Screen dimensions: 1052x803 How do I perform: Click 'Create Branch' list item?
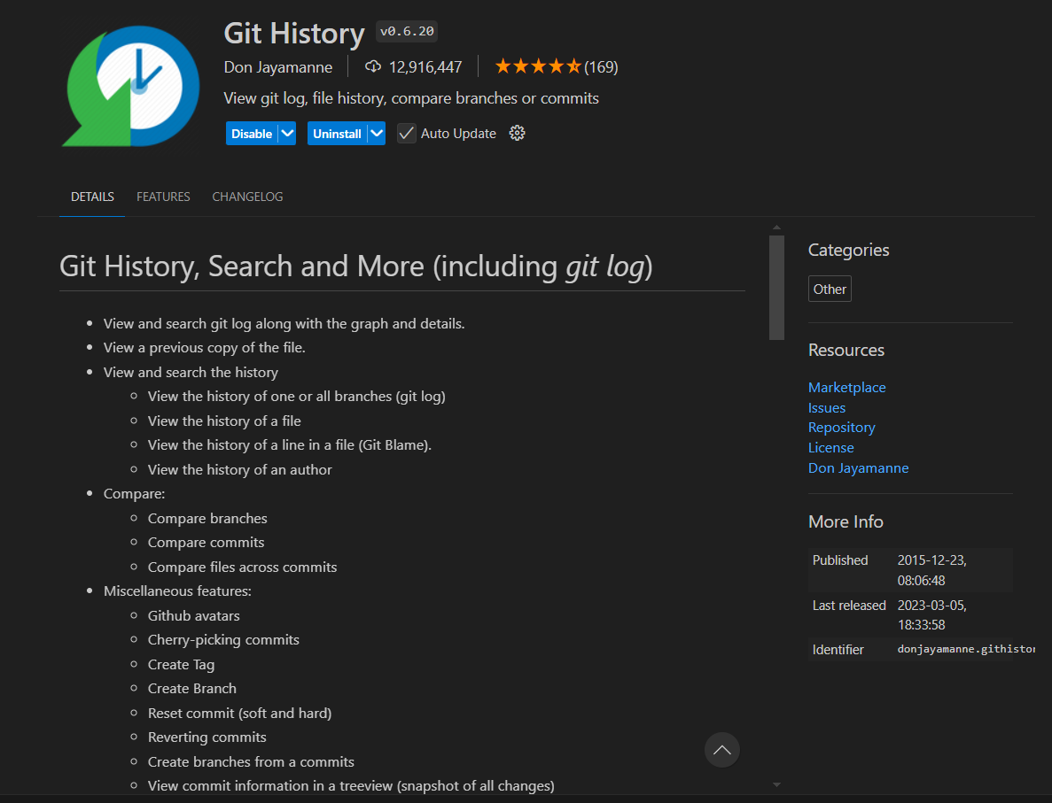192,689
